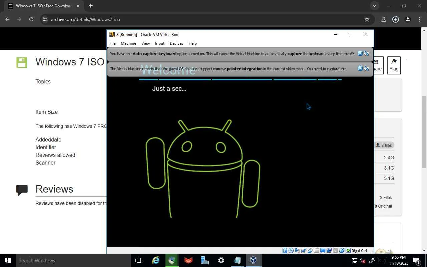The height and width of the screenshot is (267, 427).
Task: Open the Devices menu in VirtualBox
Action: click(176, 43)
